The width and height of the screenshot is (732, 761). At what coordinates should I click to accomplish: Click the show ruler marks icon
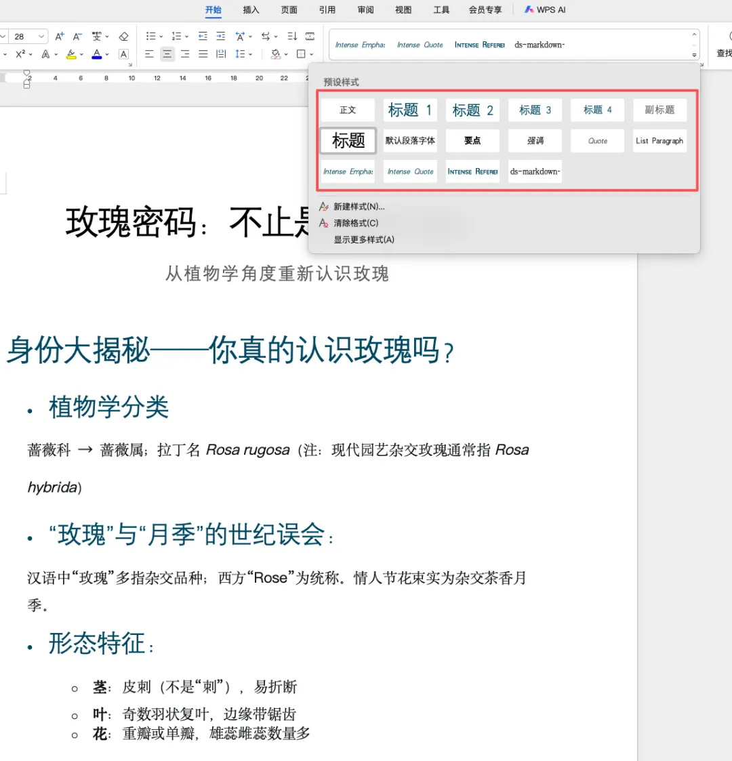point(310,37)
